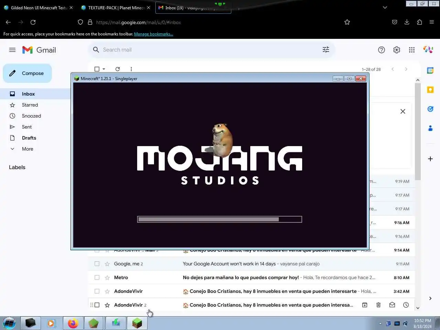Viewport: 440px width, 330px height.
Task: Bookmark this page star icon
Action: [347, 22]
